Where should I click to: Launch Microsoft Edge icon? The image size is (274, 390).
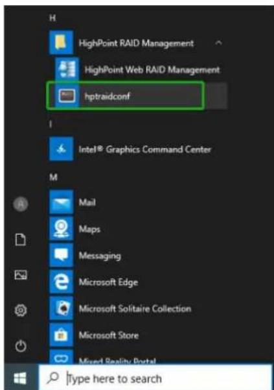[62, 282]
